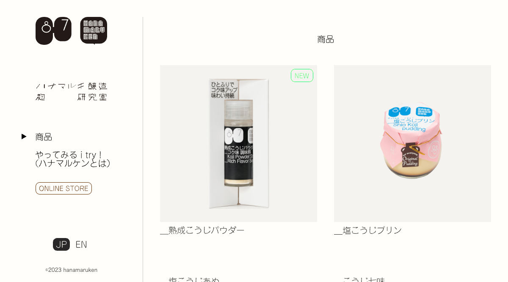Open the partially visible こうじ七味 product link
Image resolution: width=508 pixels, height=282 pixels.
pyautogui.click(x=360, y=279)
